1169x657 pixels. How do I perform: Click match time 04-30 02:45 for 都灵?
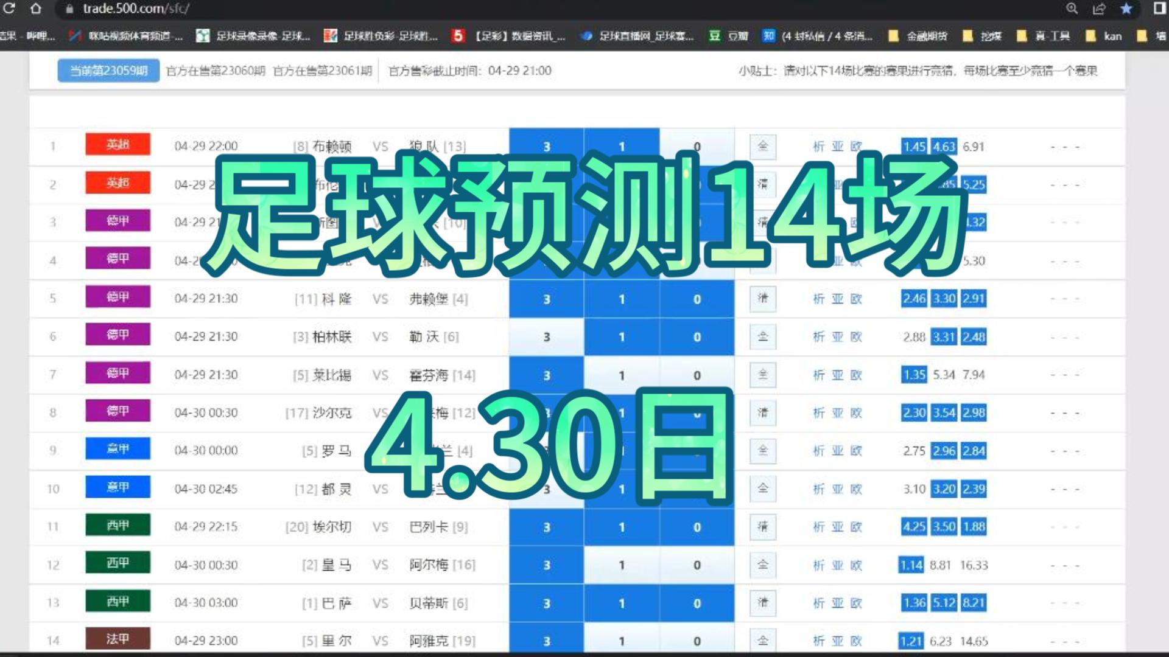click(206, 489)
